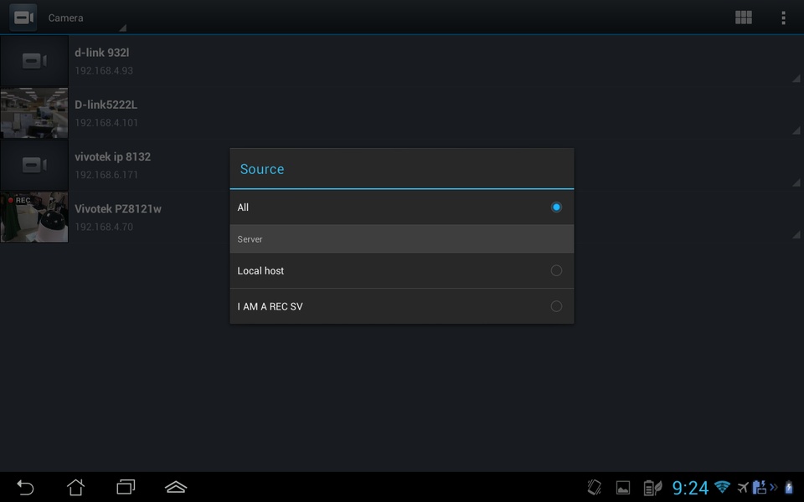Open the Camera view dropdown spinner
The width and height of the screenshot is (804, 502).
coord(86,18)
